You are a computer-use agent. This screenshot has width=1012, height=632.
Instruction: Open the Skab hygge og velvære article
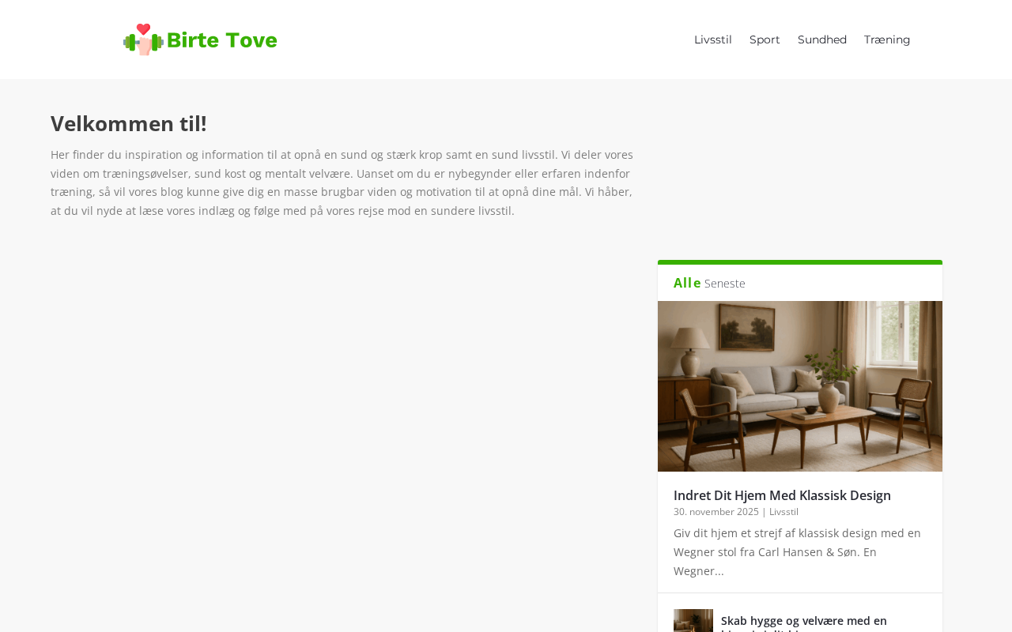pos(804,622)
